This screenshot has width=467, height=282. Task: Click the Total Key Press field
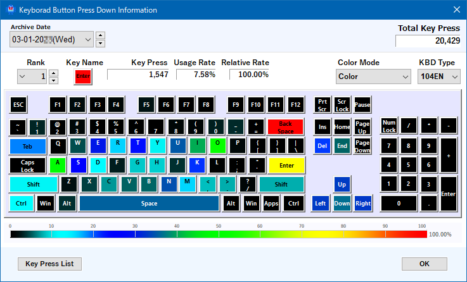(x=428, y=40)
